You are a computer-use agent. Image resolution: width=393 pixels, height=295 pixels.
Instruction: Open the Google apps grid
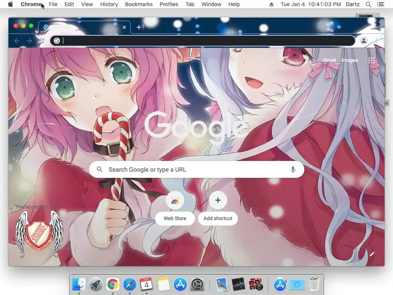click(x=372, y=60)
